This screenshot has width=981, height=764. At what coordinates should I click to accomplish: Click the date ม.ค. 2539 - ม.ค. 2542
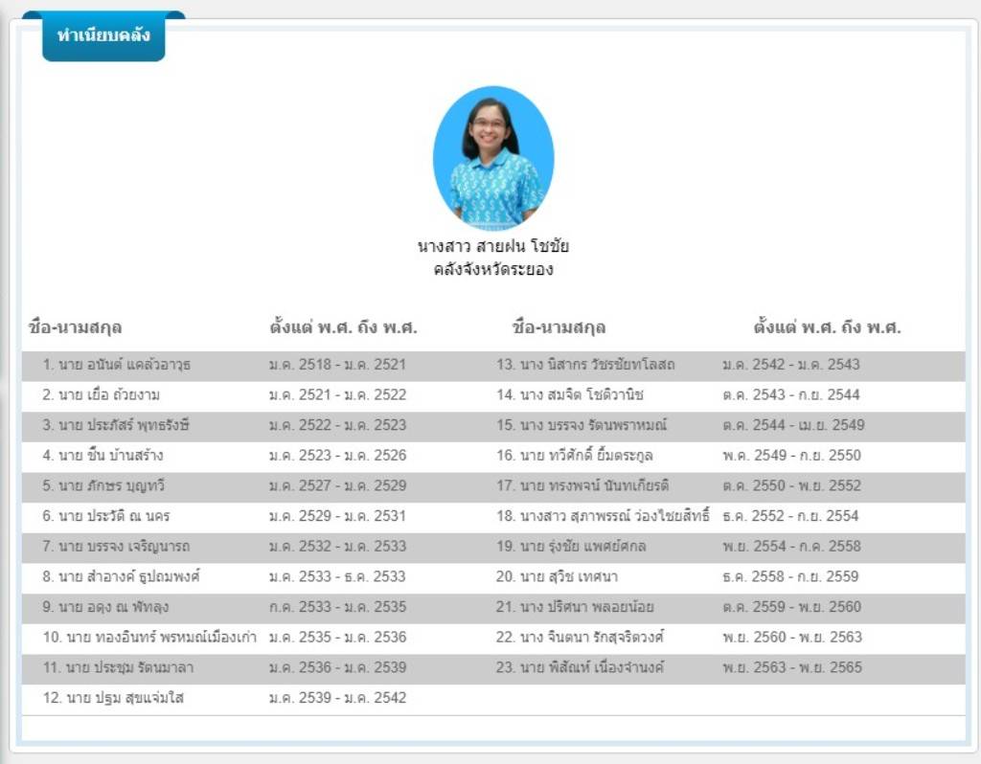337,698
